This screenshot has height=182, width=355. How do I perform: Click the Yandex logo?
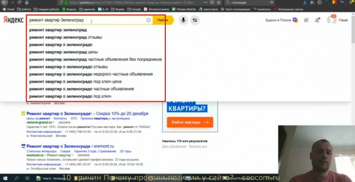pos(13,21)
